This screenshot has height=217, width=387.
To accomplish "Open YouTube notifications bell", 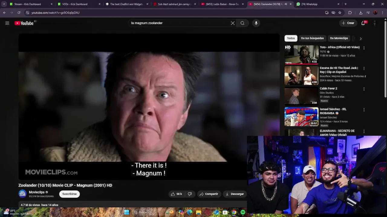I will pos(363,23).
